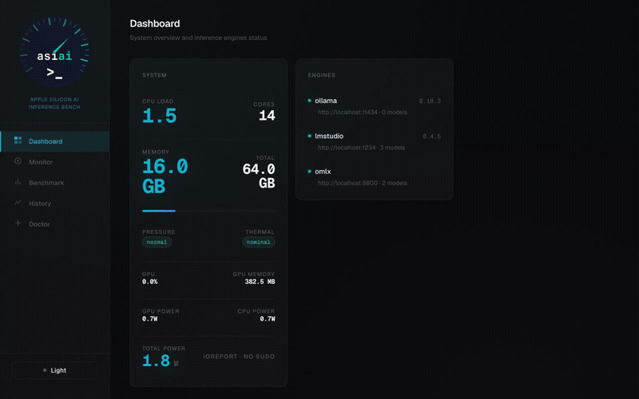This screenshot has width=639, height=399.
Task: Click the Dashboard page title
Action: 155,24
